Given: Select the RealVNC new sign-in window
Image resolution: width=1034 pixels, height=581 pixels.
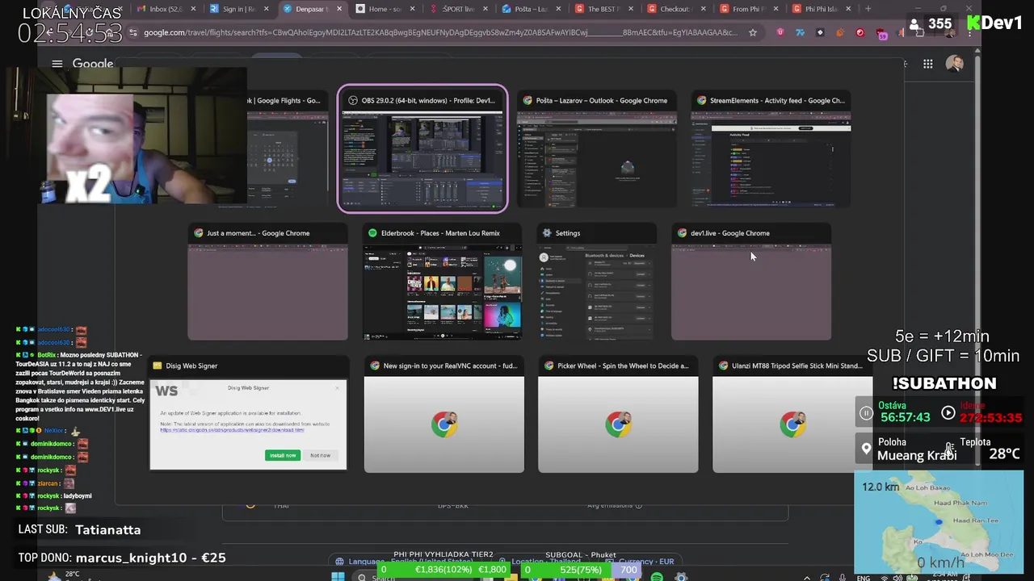Looking at the screenshot, I should click(443, 415).
